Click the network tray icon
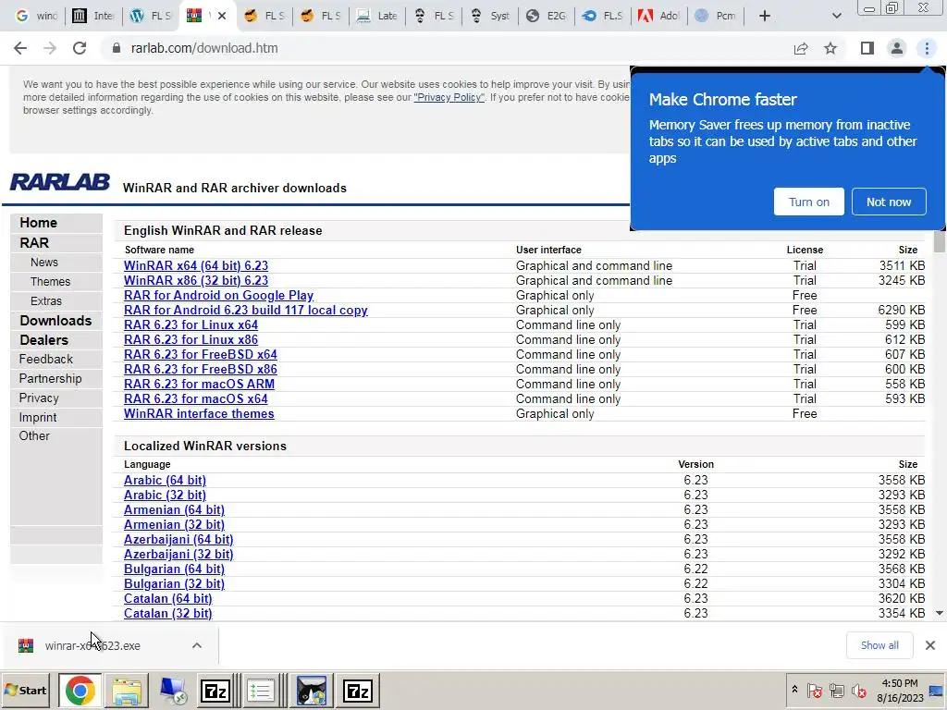947x710 pixels. point(836,690)
